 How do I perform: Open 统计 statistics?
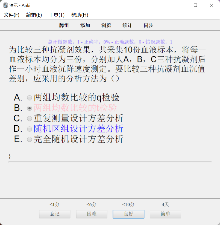127,25
